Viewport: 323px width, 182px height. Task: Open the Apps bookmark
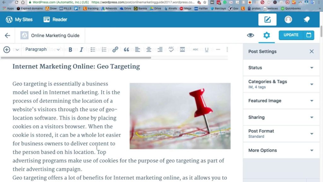8,9
